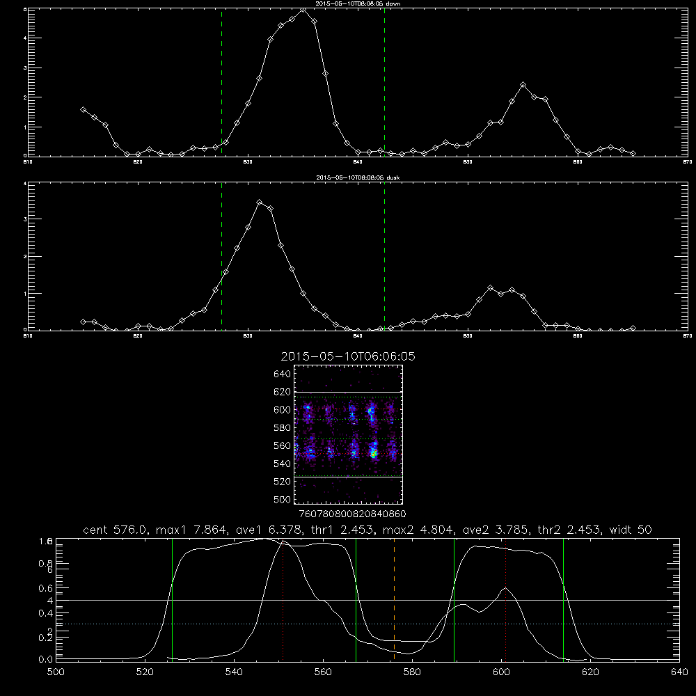The width and height of the screenshot is (696, 696).
Task: Click the dusk plot title text
Action: [358, 177]
